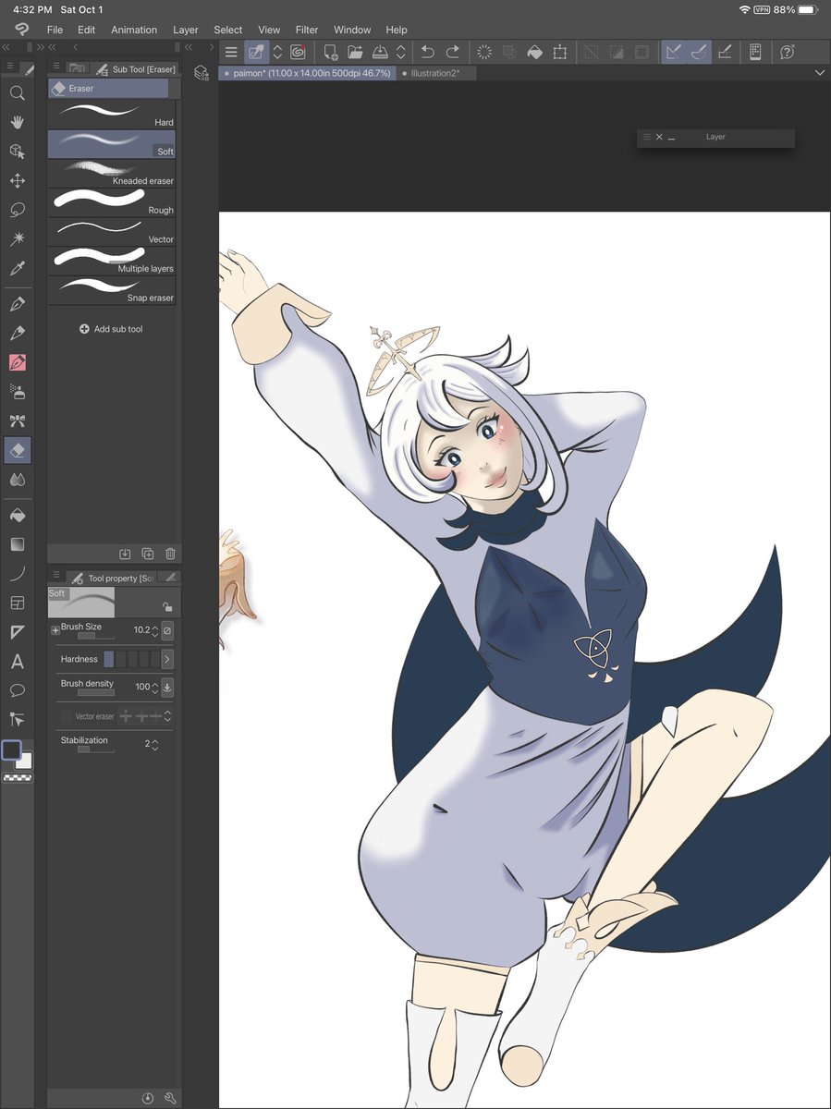Select the Zoom magnifier tool

tap(17, 92)
